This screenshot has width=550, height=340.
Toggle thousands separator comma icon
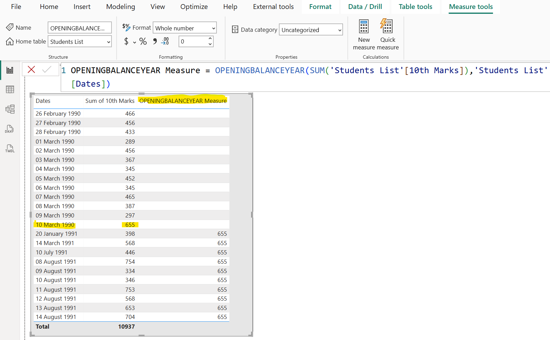pyautogui.click(x=155, y=41)
